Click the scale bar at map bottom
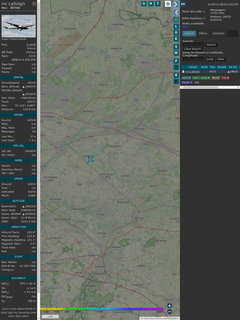 (x=50, y=317)
